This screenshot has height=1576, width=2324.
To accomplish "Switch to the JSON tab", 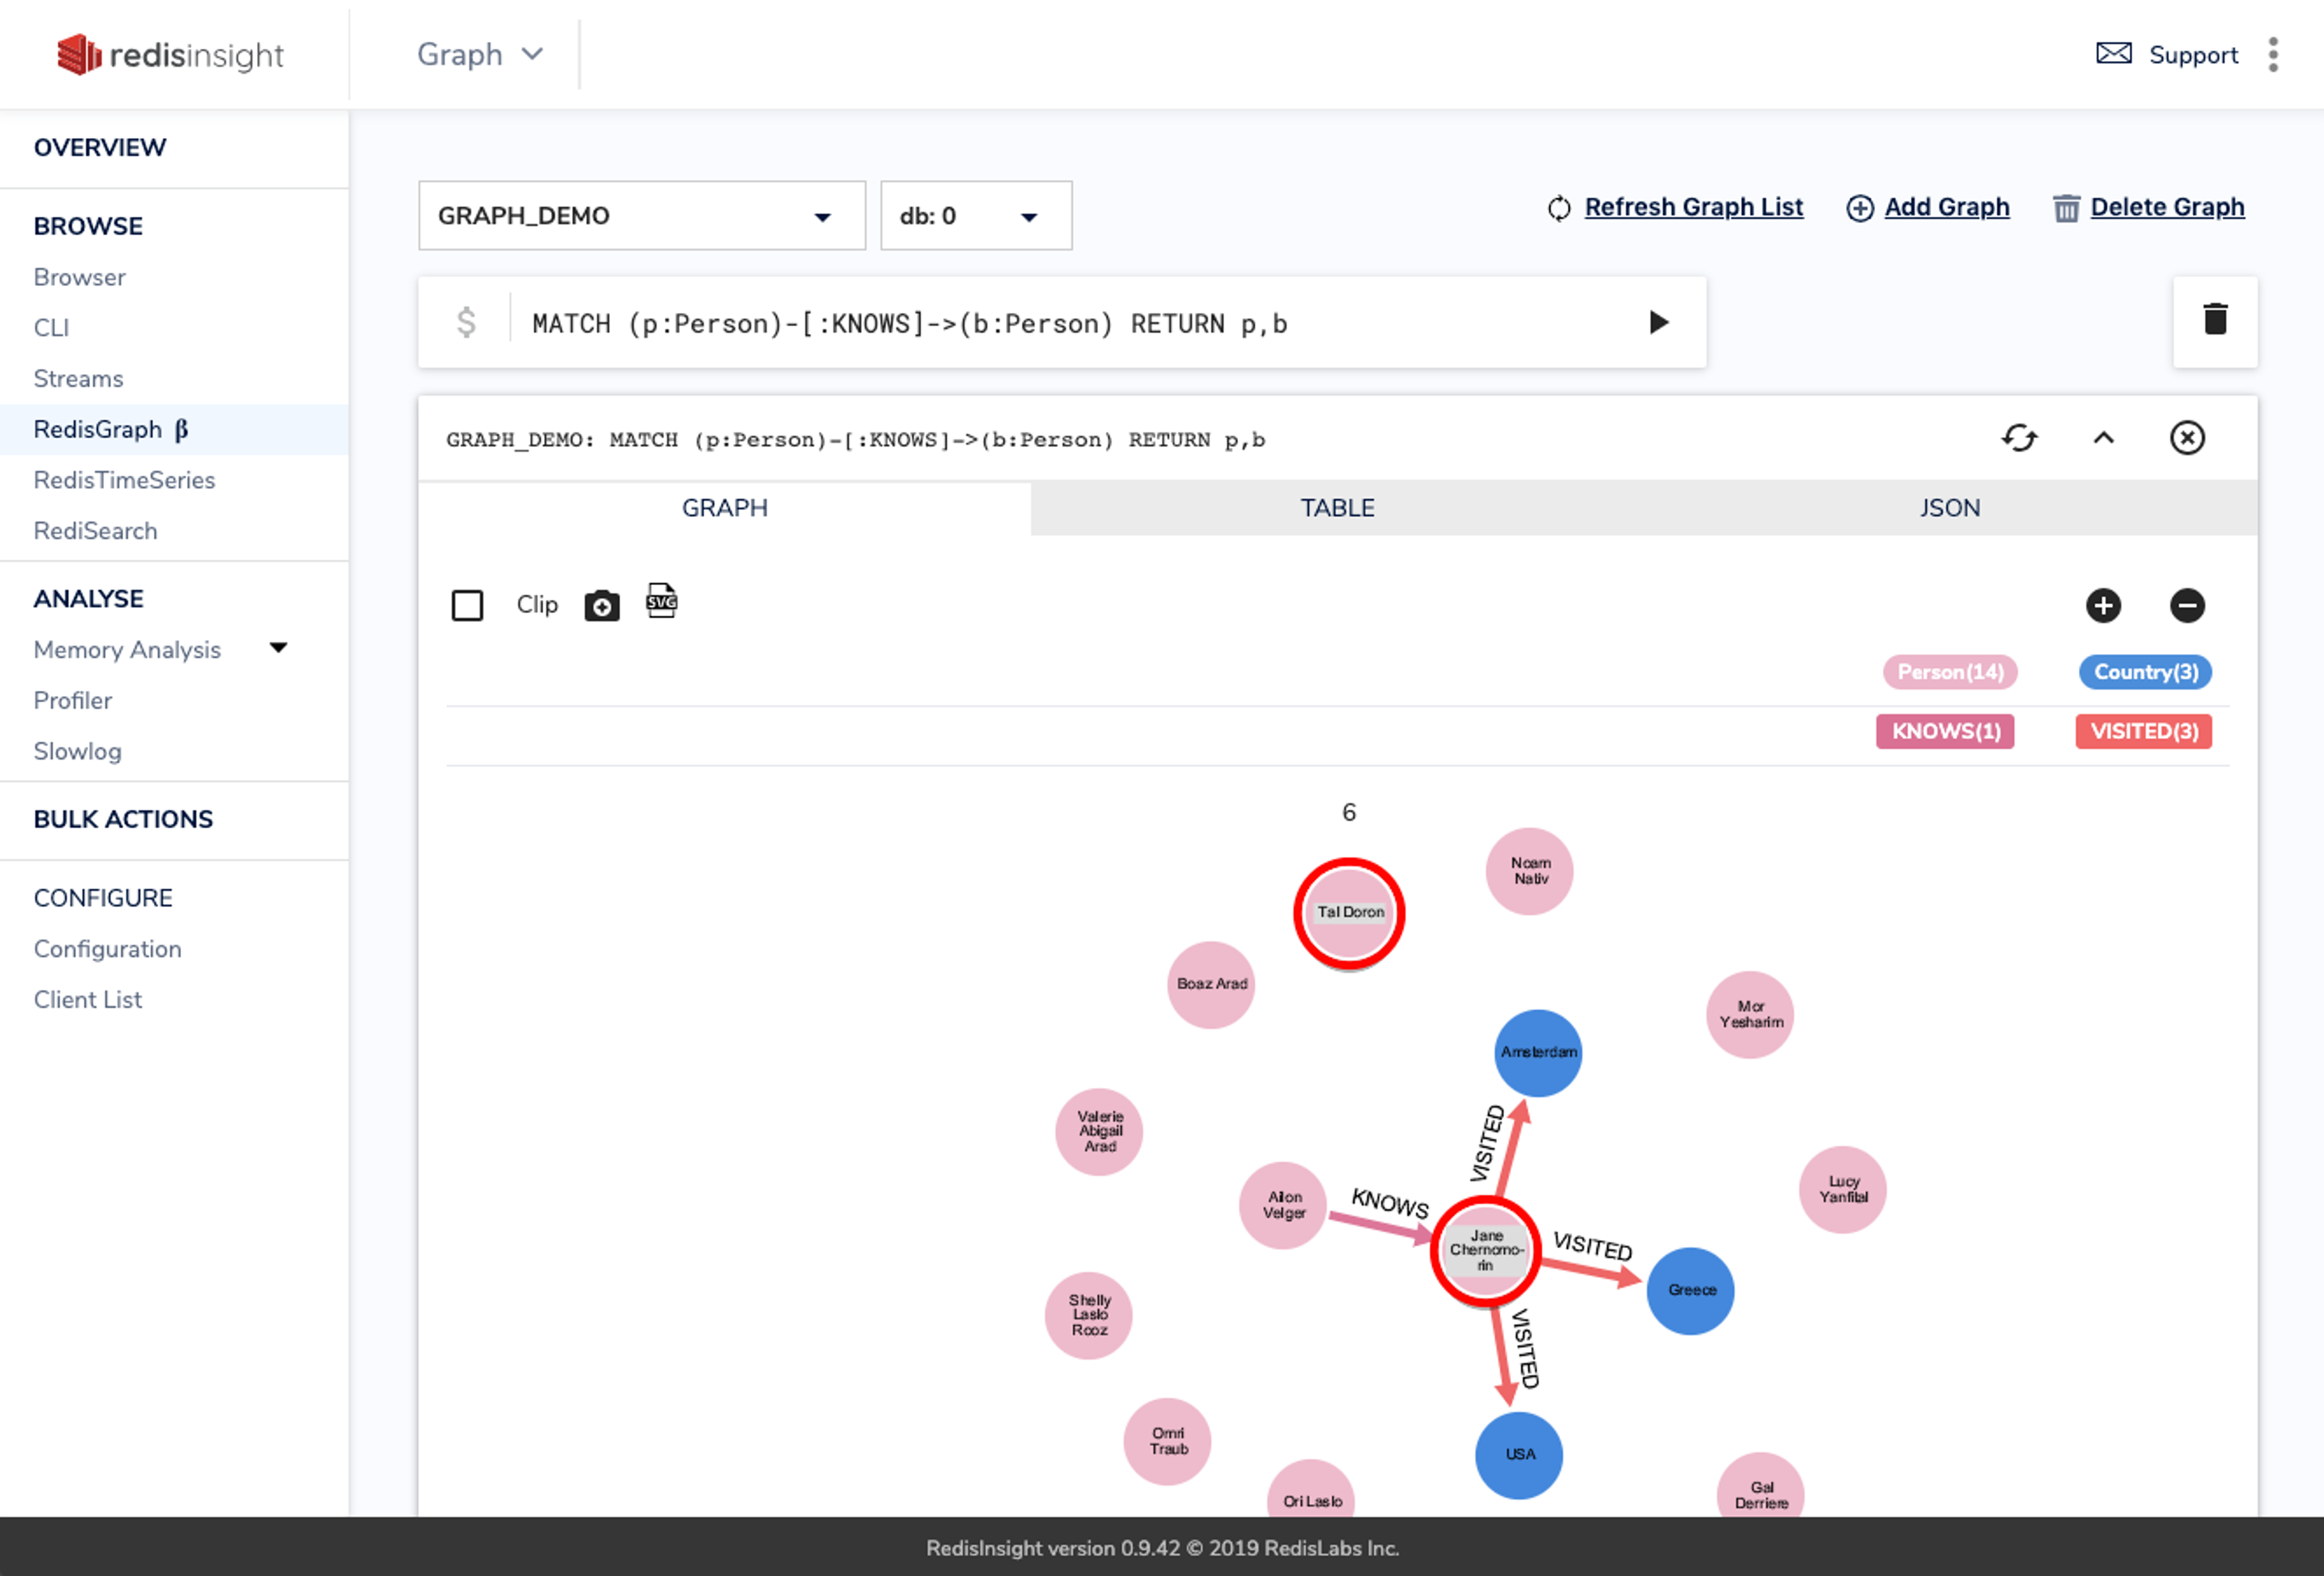I will [1950, 508].
